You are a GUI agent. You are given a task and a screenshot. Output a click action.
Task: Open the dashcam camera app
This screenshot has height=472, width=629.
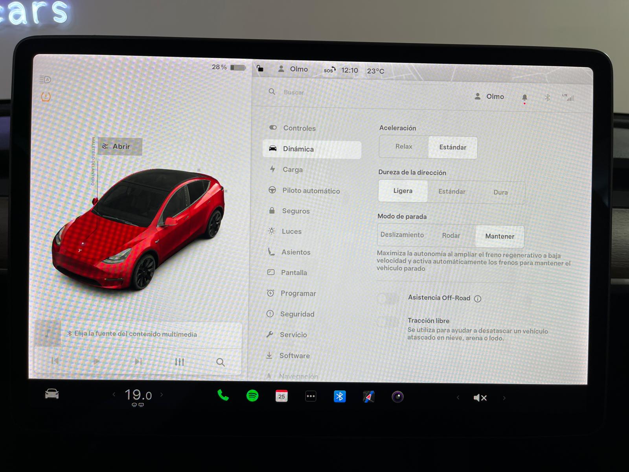coord(397,397)
